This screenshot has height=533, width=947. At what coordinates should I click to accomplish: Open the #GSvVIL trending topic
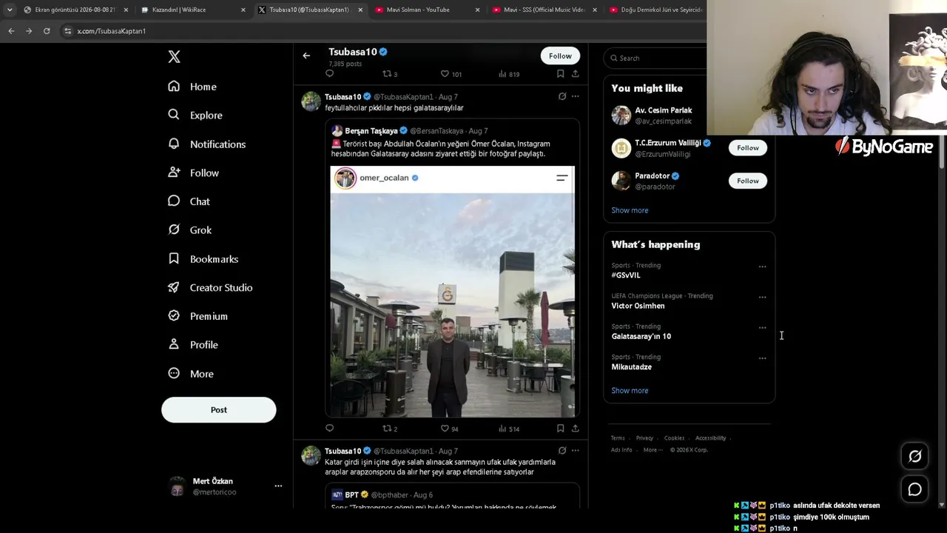(626, 275)
